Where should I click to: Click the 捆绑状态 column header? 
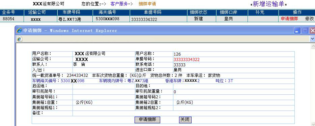pyautogui.click(x=201, y=12)
